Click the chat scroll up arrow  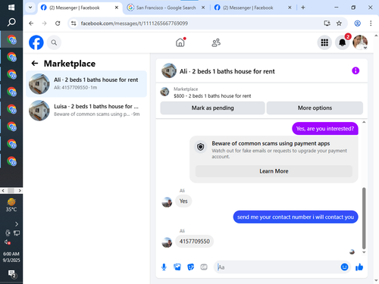[x=364, y=122]
